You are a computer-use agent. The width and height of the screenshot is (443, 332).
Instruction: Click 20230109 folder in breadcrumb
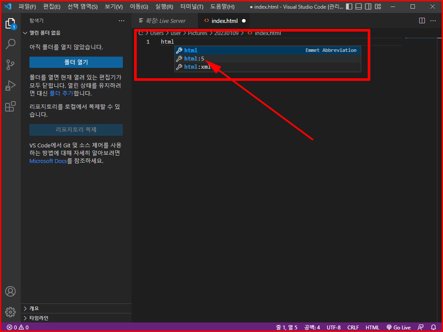point(226,33)
